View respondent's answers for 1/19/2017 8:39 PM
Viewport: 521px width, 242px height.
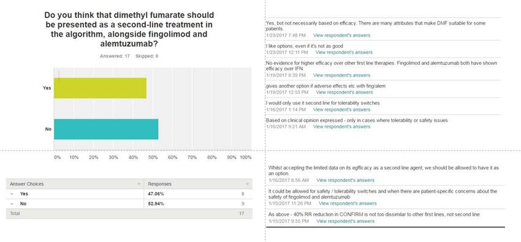(x=341, y=75)
